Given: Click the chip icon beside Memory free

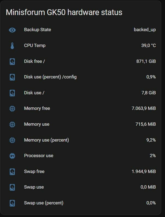Looking at the screenshot, I should click(x=12, y=109).
